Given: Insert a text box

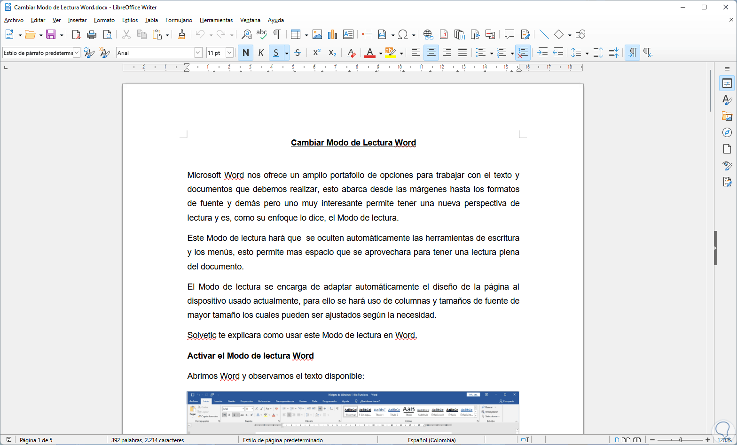Looking at the screenshot, I should [348, 34].
